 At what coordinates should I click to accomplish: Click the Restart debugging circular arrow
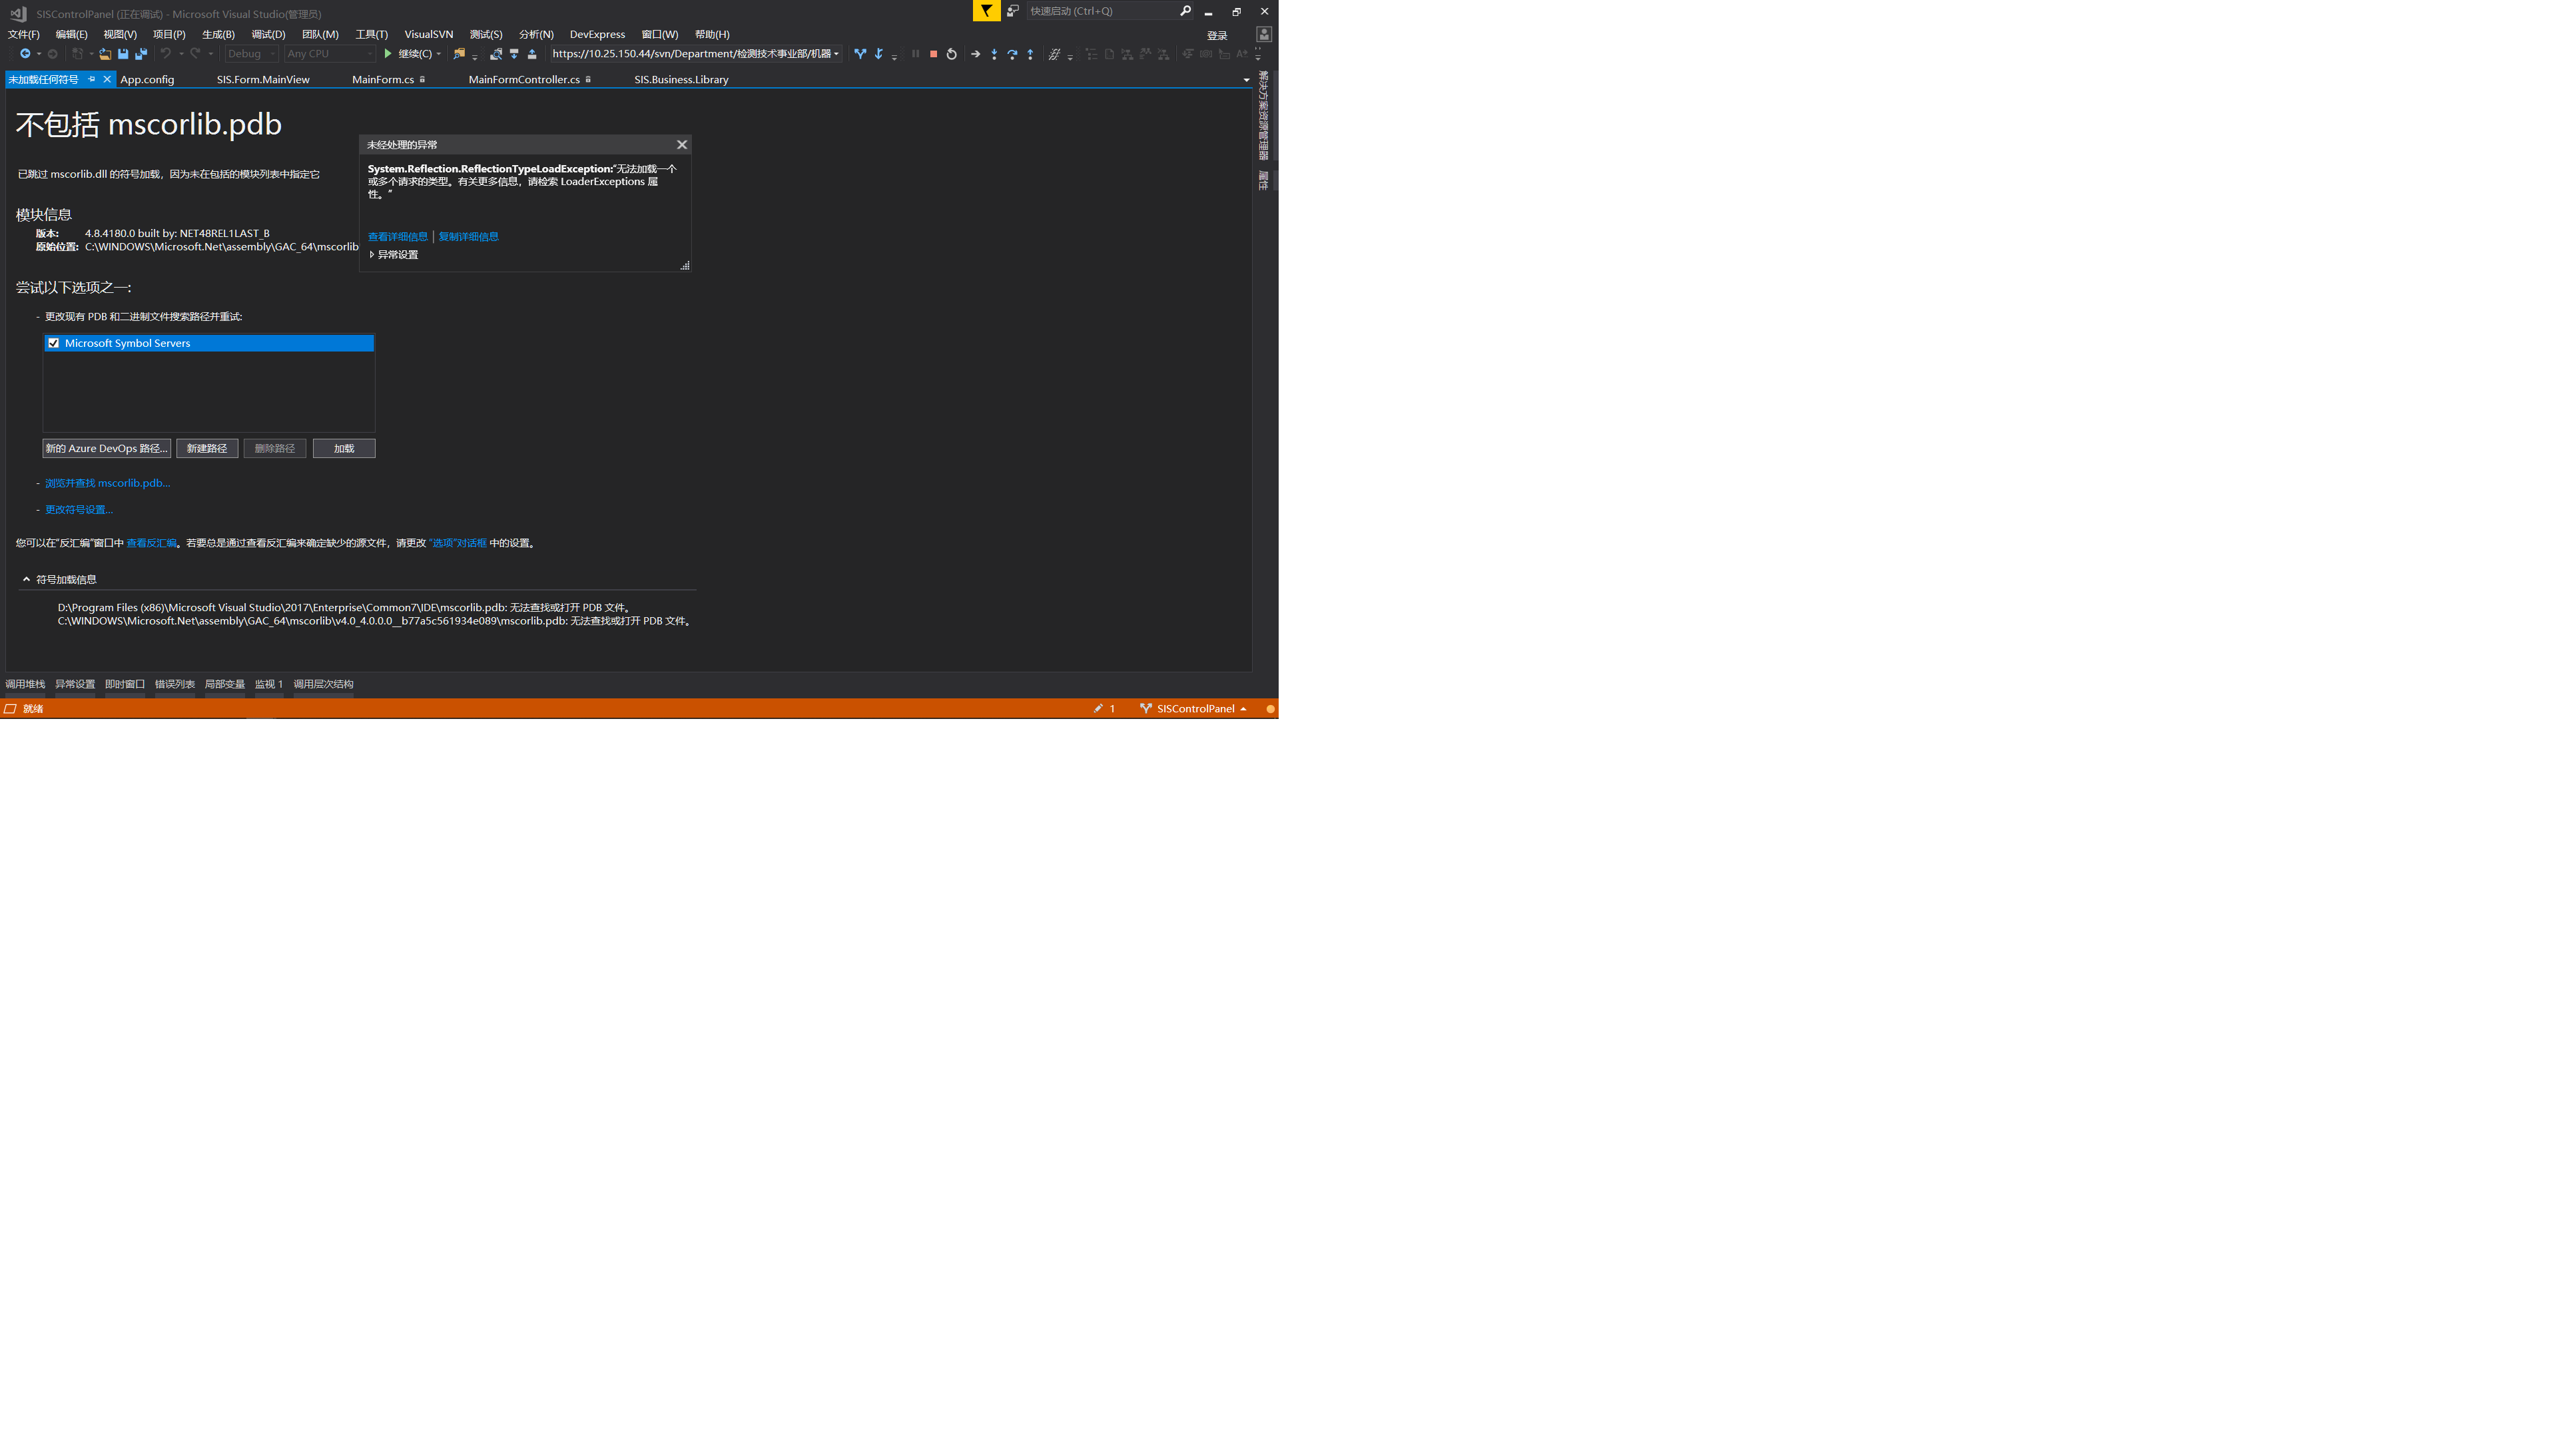951,54
